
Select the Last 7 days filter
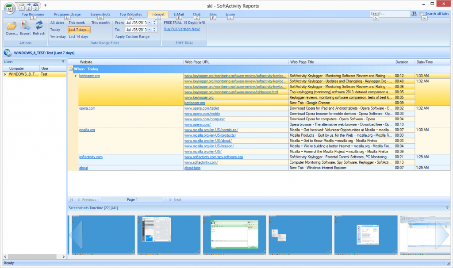tap(79, 30)
